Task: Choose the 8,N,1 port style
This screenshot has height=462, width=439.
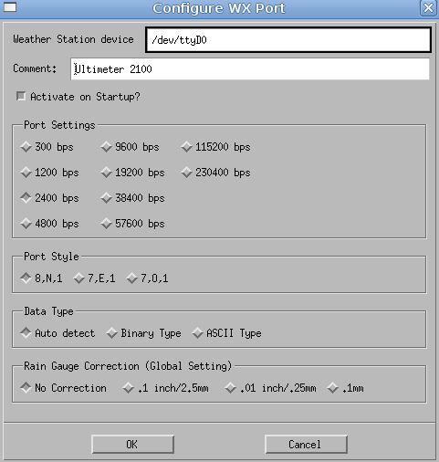Action: (26, 278)
